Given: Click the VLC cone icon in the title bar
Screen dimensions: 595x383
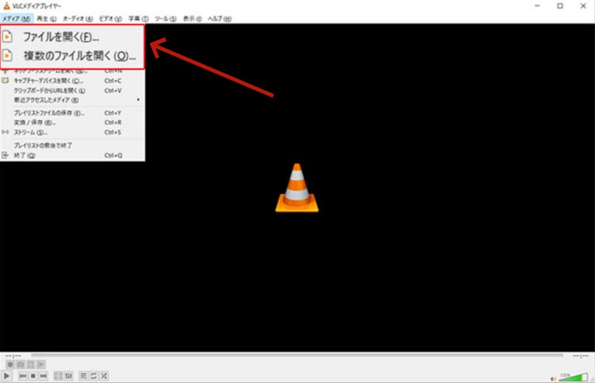Looking at the screenshot, I should coord(7,6).
